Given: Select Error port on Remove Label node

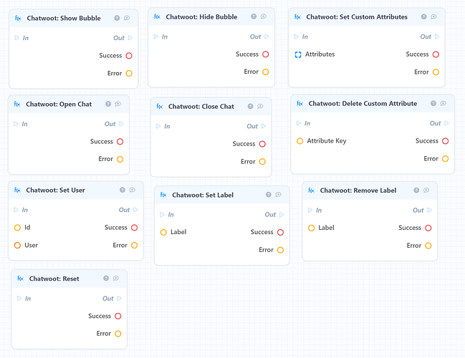Looking at the screenshot, I should (x=428, y=246).
